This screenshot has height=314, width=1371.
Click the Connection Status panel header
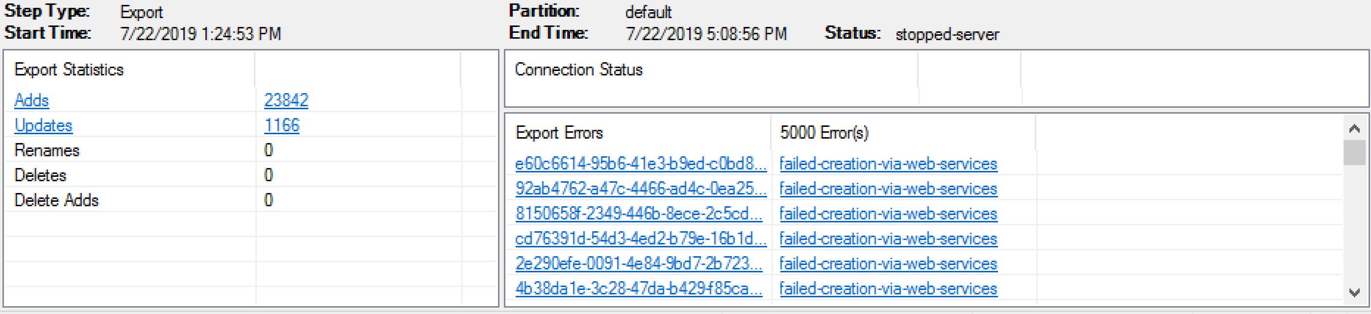click(578, 69)
